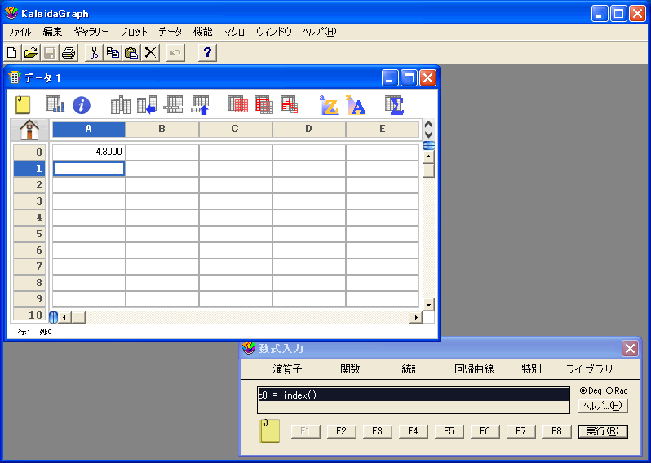651x463 pixels.
Task: Click the horizontal scrollbar thumb in data window
Action: (78, 317)
